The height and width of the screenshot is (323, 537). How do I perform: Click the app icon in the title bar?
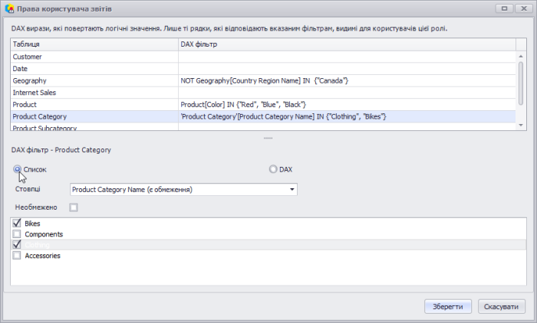tap(9, 8)
